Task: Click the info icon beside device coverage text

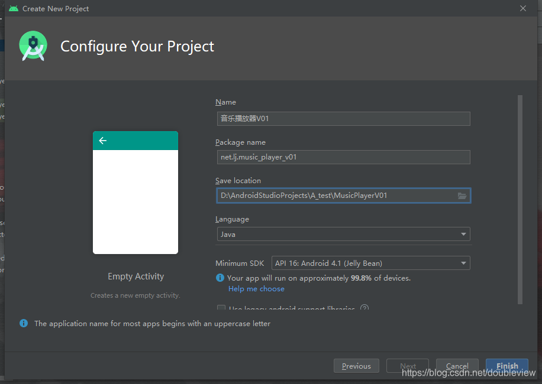Action: 220,278
